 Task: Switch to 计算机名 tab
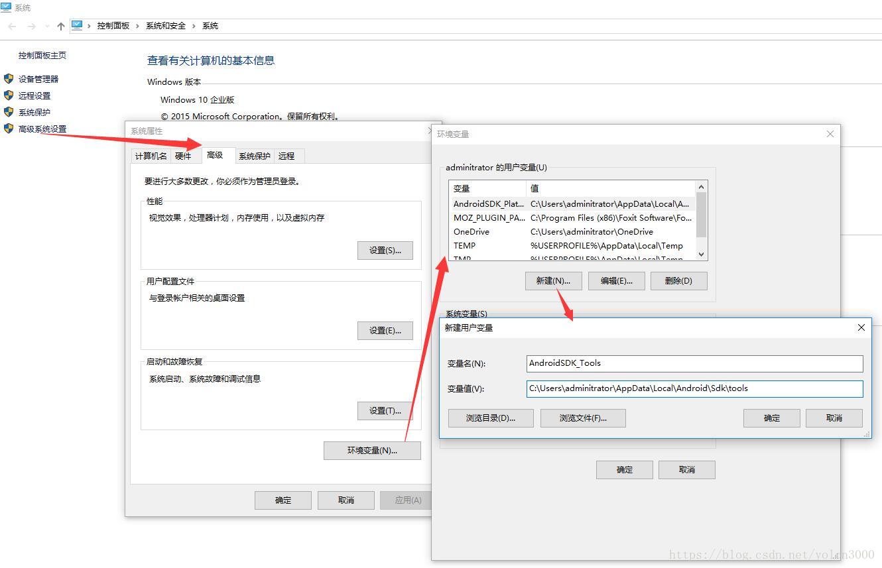151,156
